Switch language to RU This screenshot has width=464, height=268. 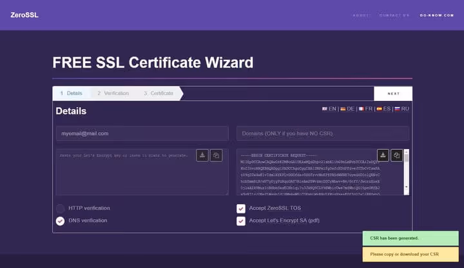click(x=402, y=109)
